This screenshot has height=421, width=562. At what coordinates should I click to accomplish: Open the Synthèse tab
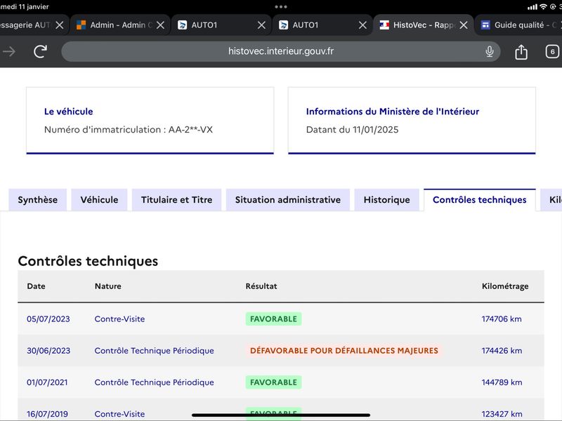[x=38, y=200]
